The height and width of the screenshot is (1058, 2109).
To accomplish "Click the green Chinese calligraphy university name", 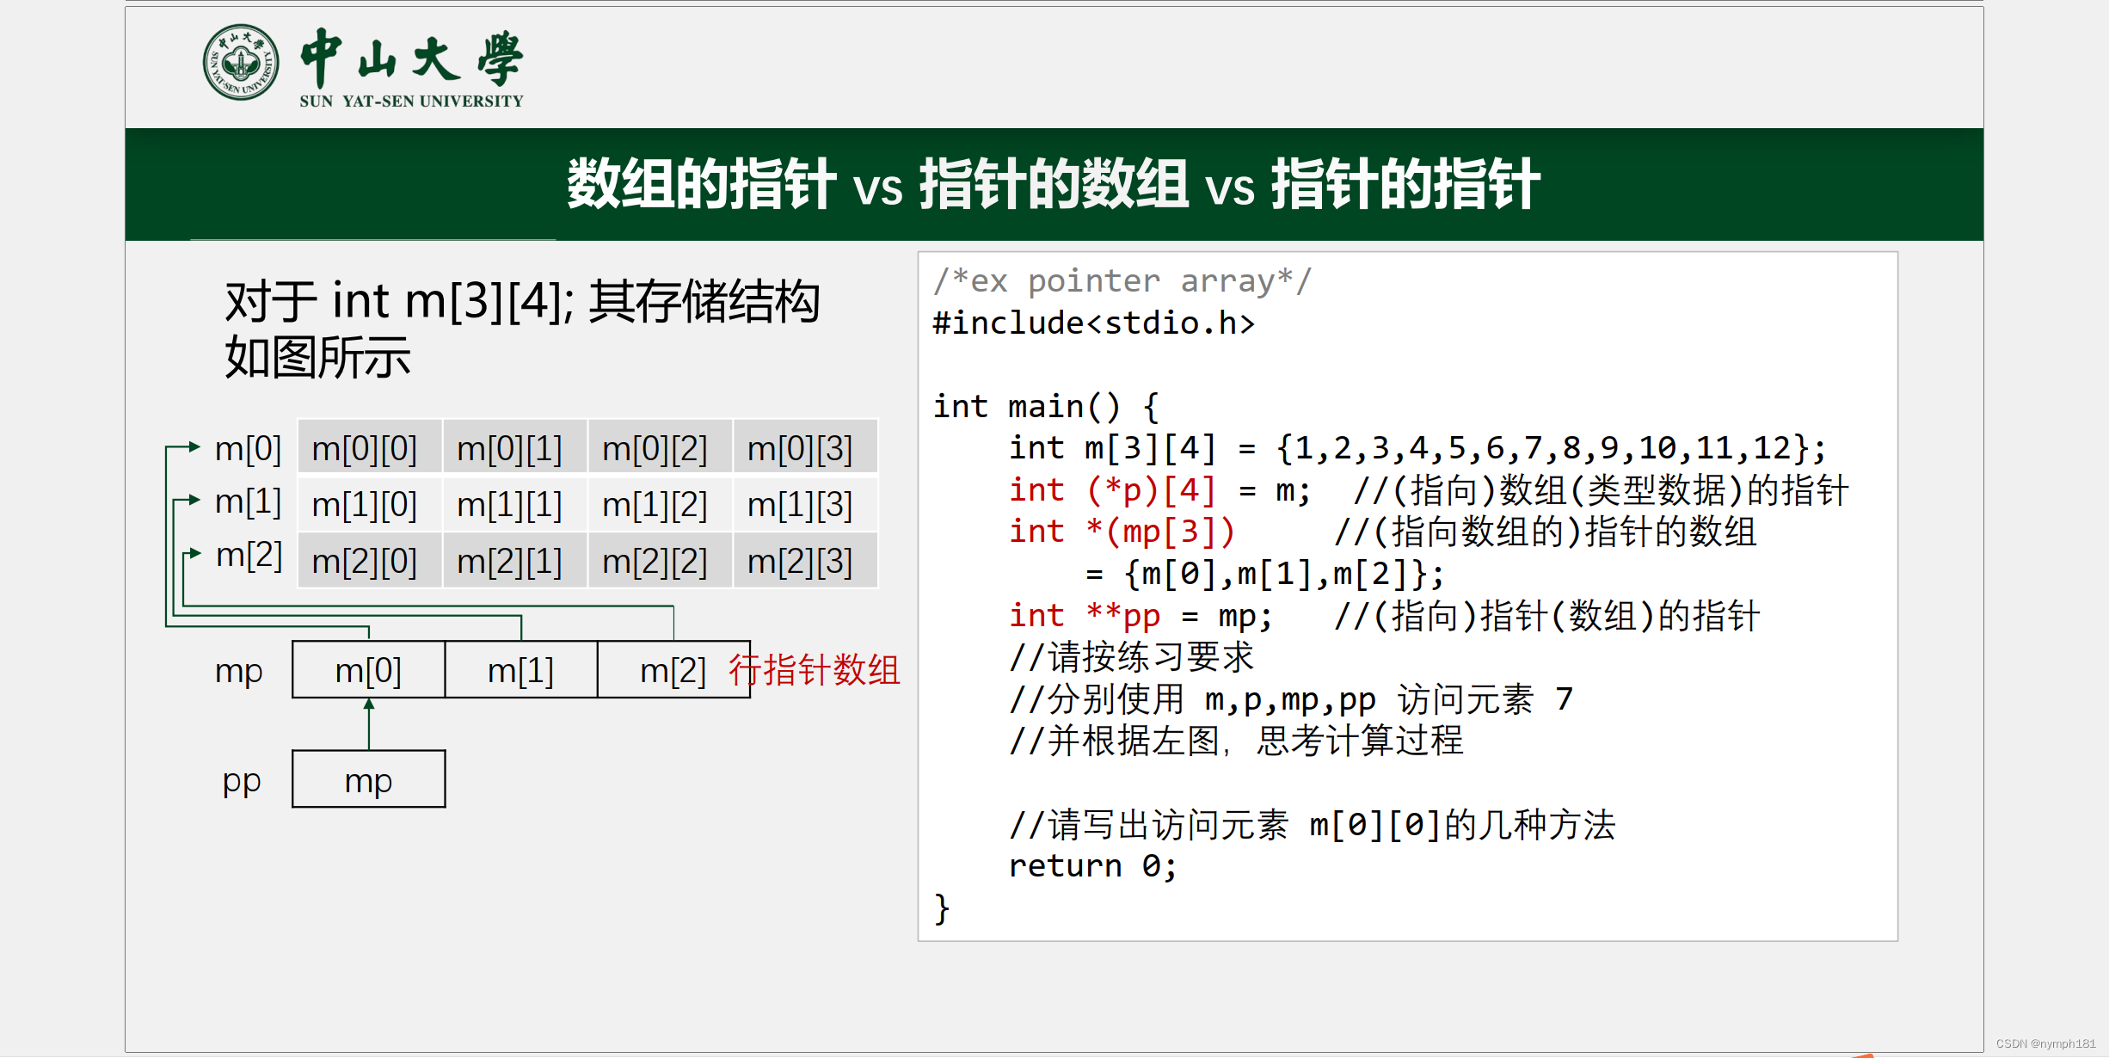I will [411, 58].
